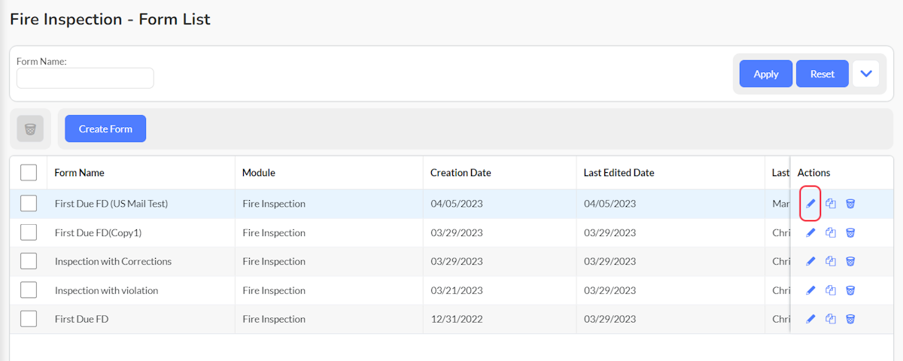Focus the Form Name input field

pyautogui.click(x=85, y=78)
